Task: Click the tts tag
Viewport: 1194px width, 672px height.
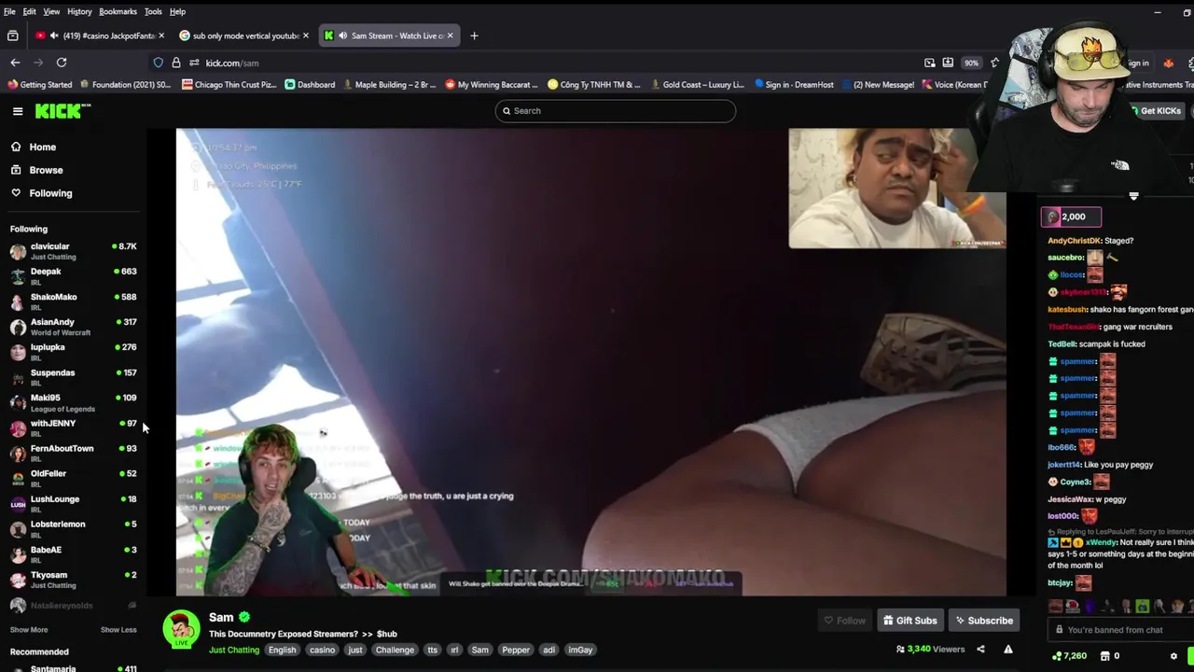Action: [x=432, y=650]
